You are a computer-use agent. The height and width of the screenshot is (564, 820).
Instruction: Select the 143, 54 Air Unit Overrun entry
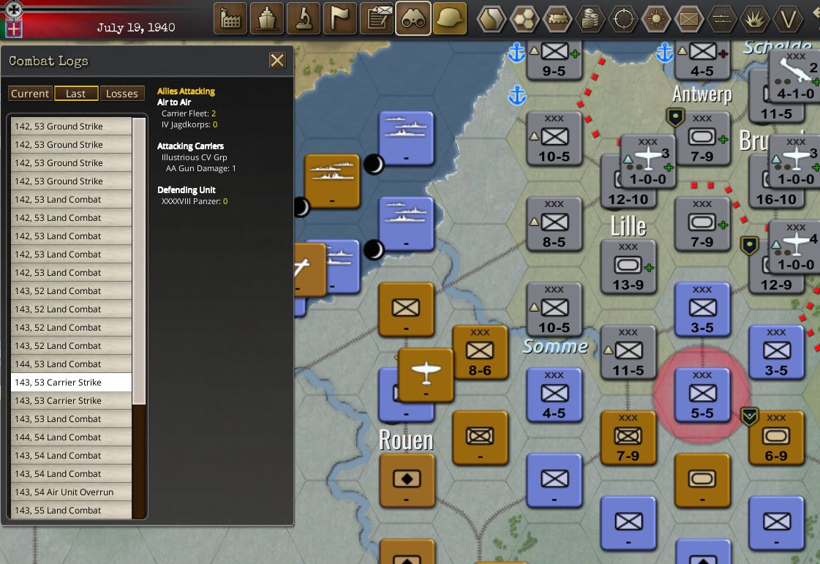point(71,492)
